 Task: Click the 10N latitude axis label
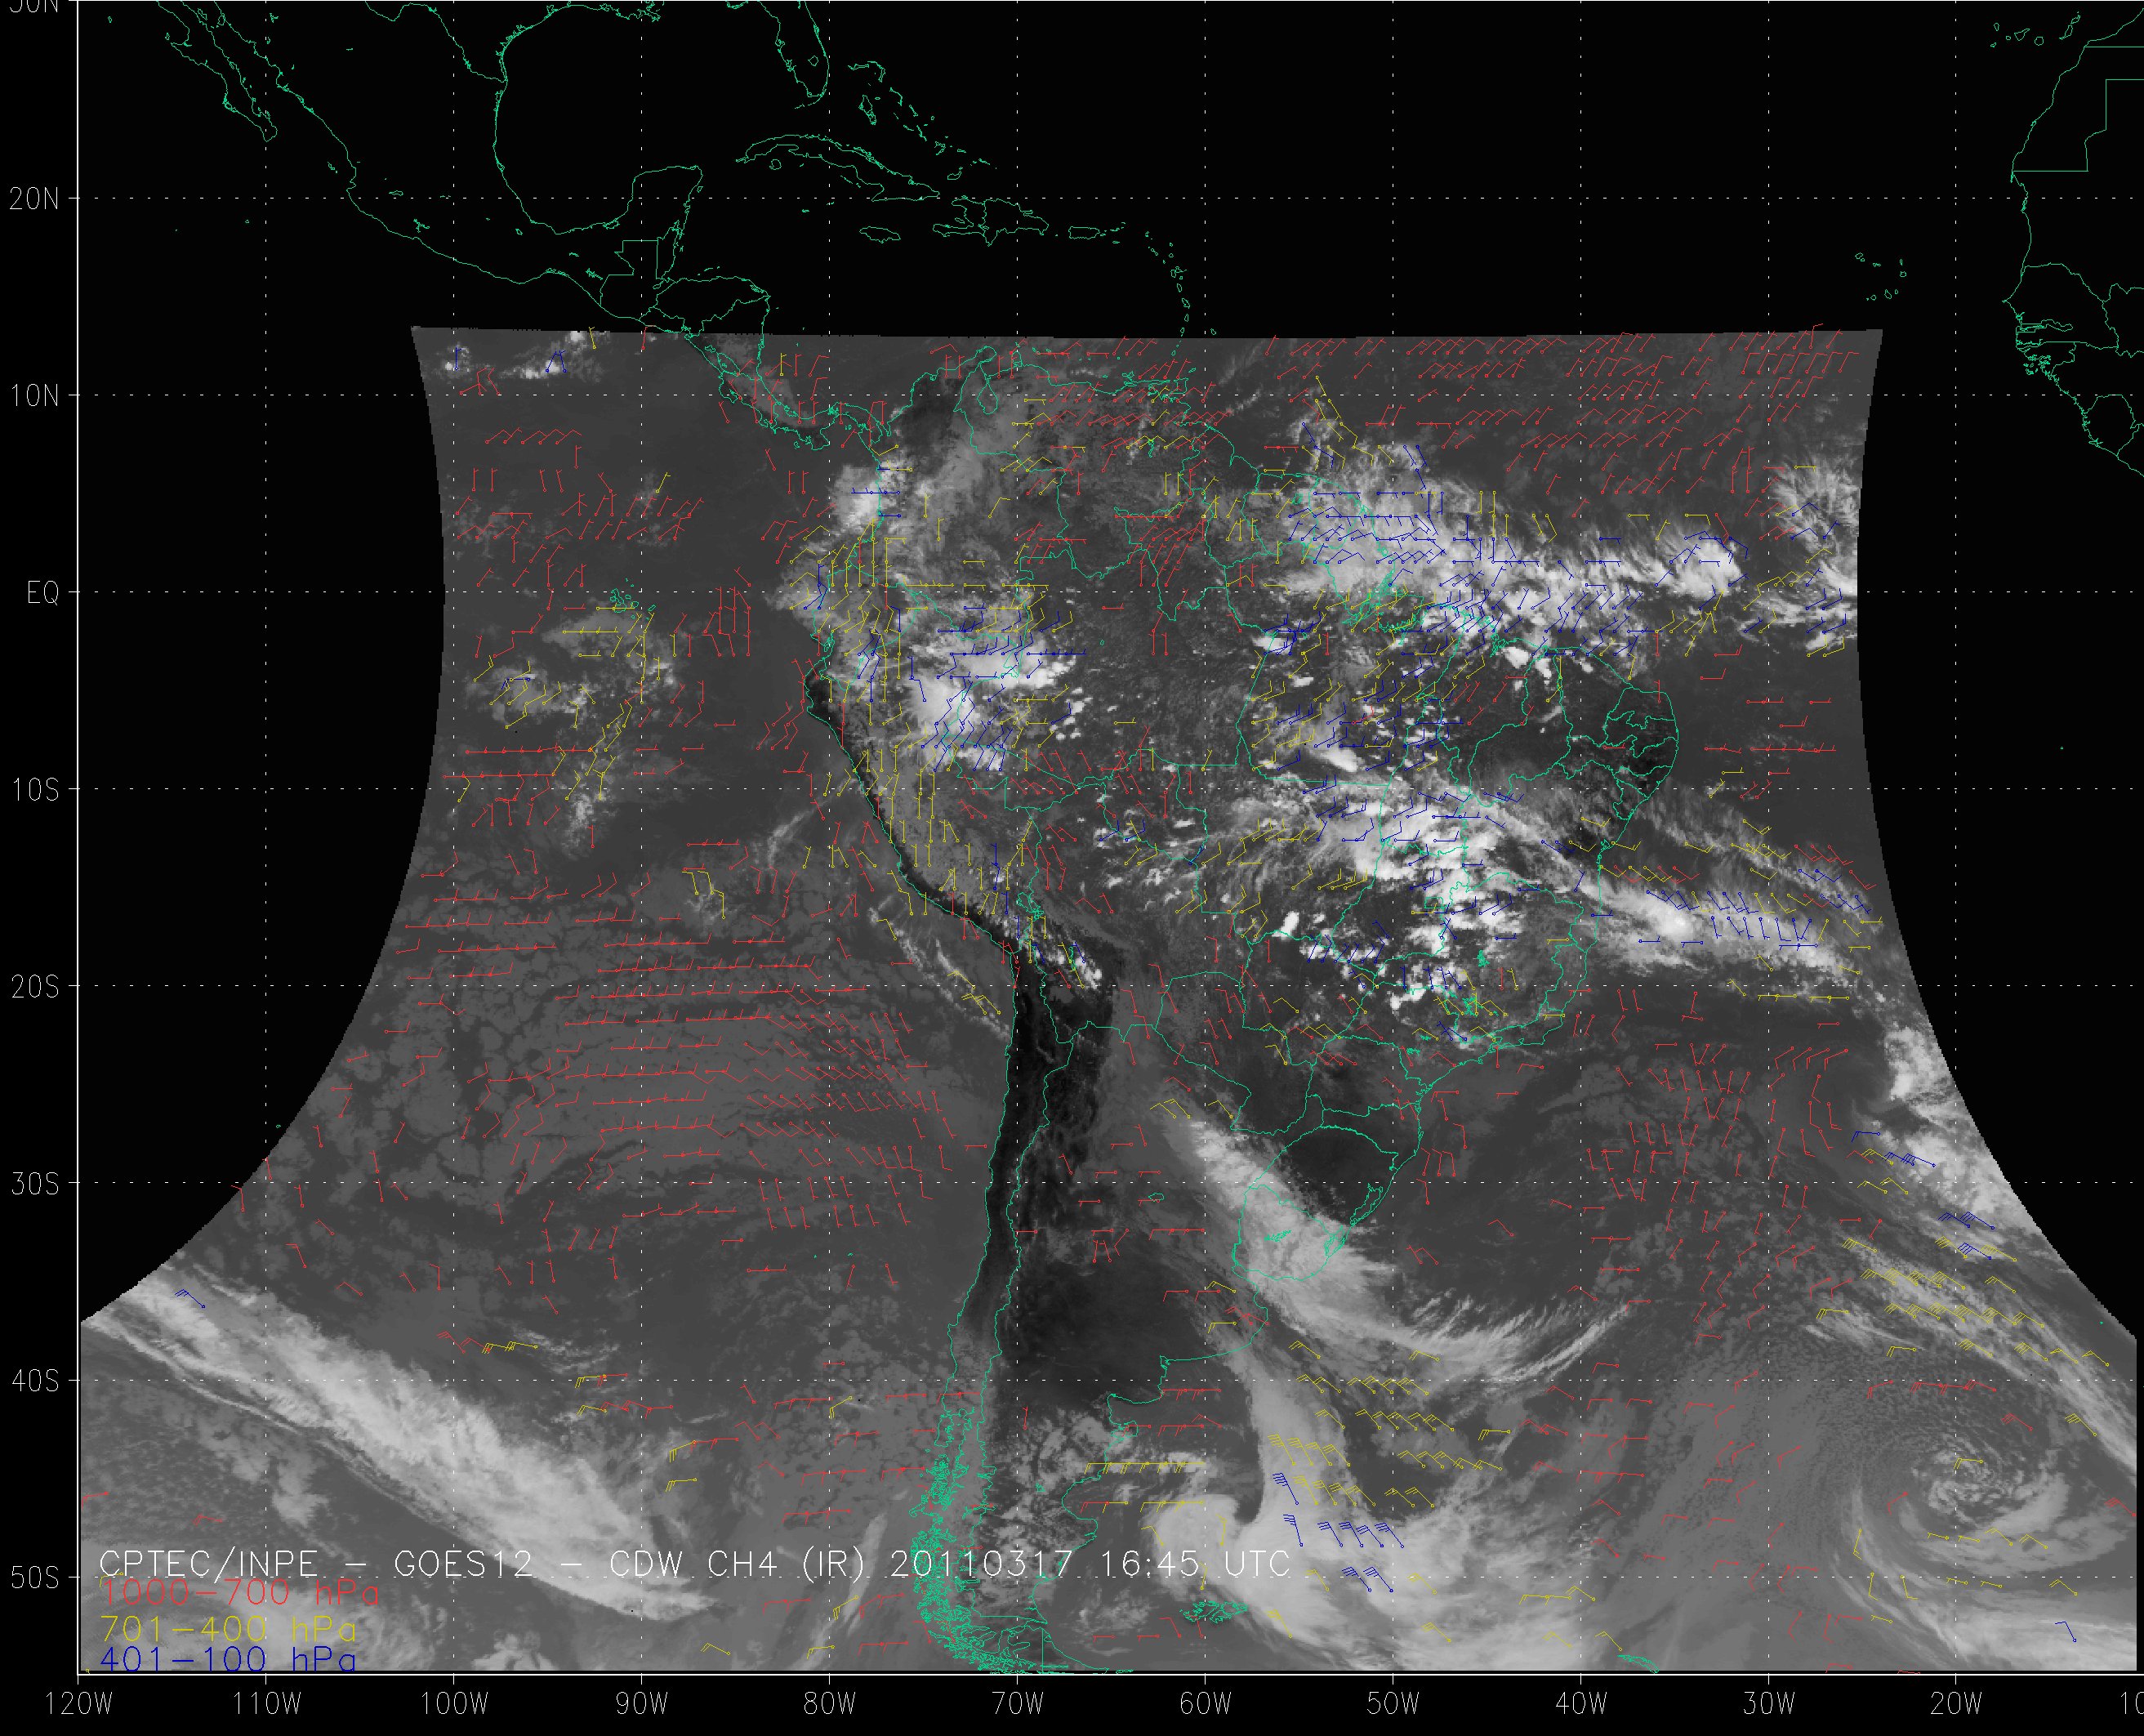34,396
